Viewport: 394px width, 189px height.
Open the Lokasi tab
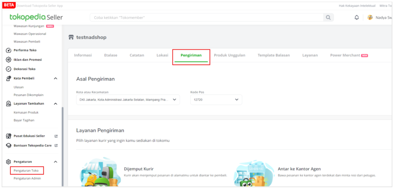[x=162, y=55]
